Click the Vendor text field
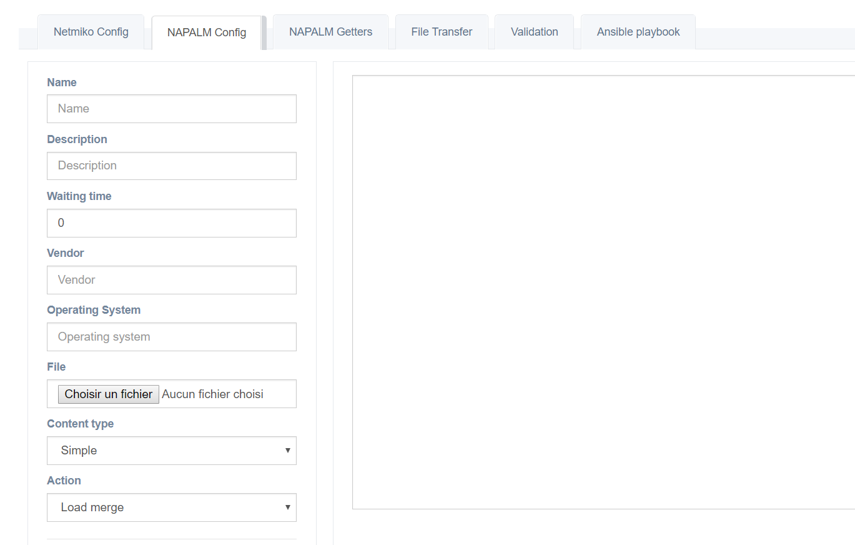Screen dimensions: 855x545 [x=172, y=280]
